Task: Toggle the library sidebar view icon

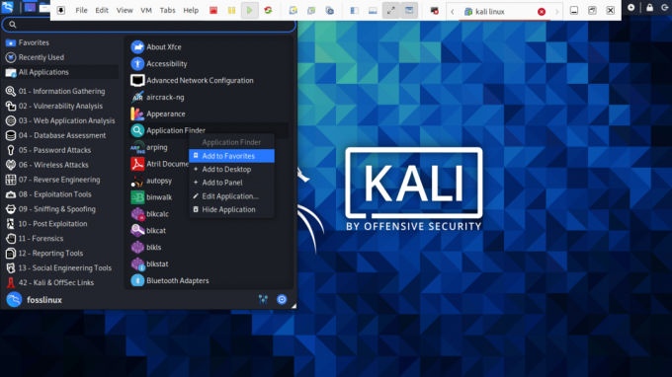Action: (355, 10)
